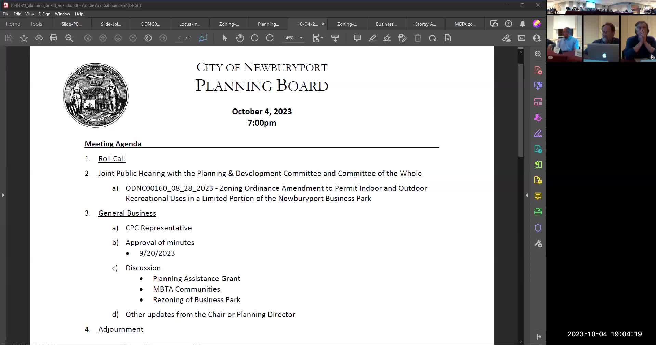Click the next view forward arrow
Viewport: 656px width, 345px height.
[163, 38]
